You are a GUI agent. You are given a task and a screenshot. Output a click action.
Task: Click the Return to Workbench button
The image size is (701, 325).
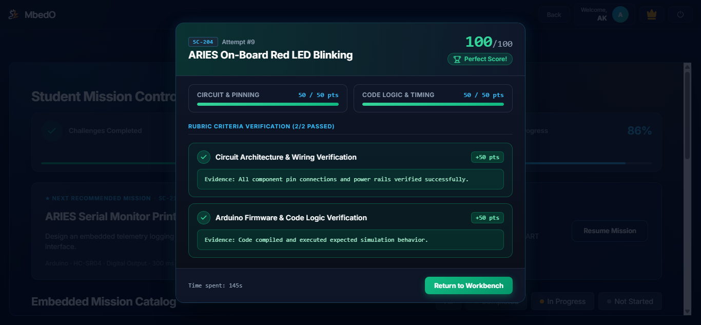[469, 285]
